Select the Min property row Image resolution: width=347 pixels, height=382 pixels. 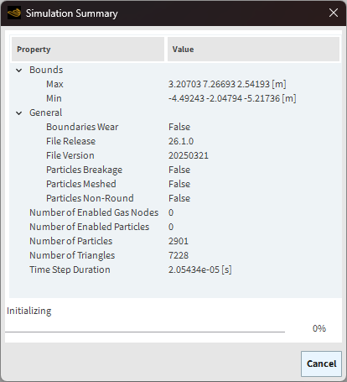pos(175,98)
